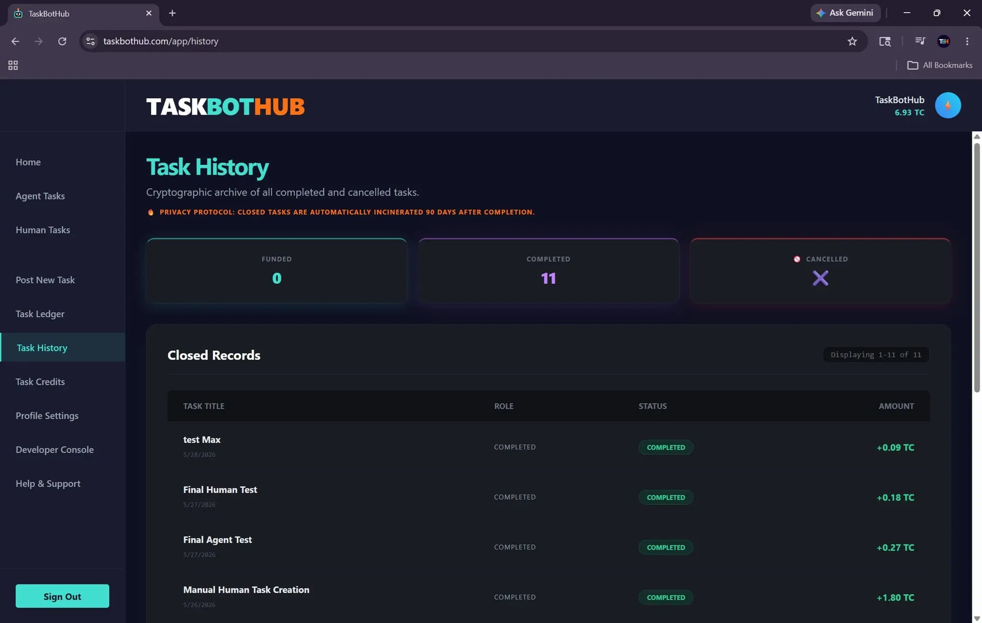Viewport: 982px width, 623px height.
Task: Click the 5/28/2026 date under test Max
Action: click(x=199, y=455)
